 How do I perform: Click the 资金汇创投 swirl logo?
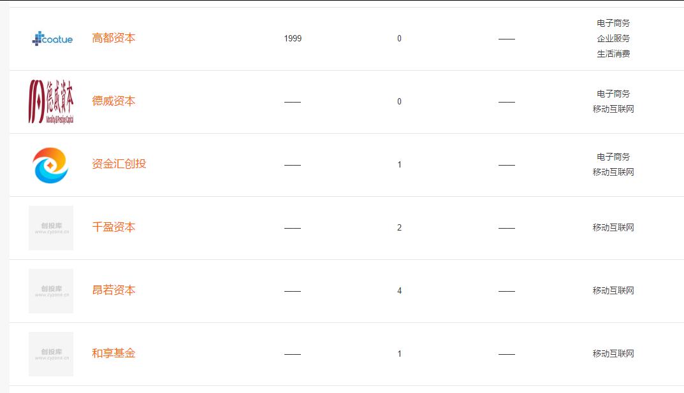[x=50, y=165]
